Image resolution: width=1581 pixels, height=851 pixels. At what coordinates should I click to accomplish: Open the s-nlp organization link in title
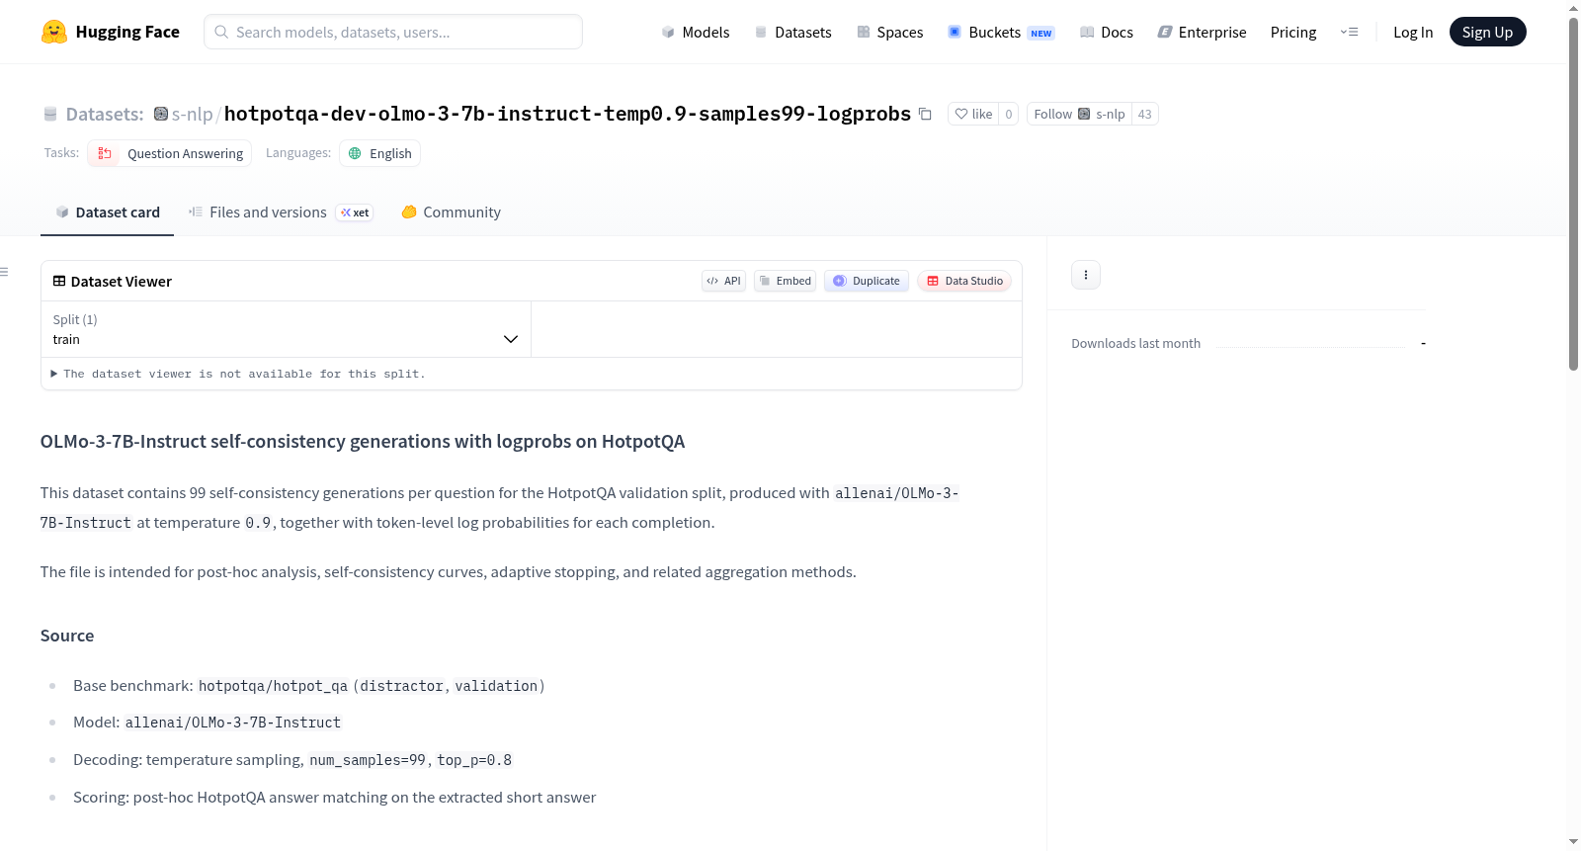point(193,114)
